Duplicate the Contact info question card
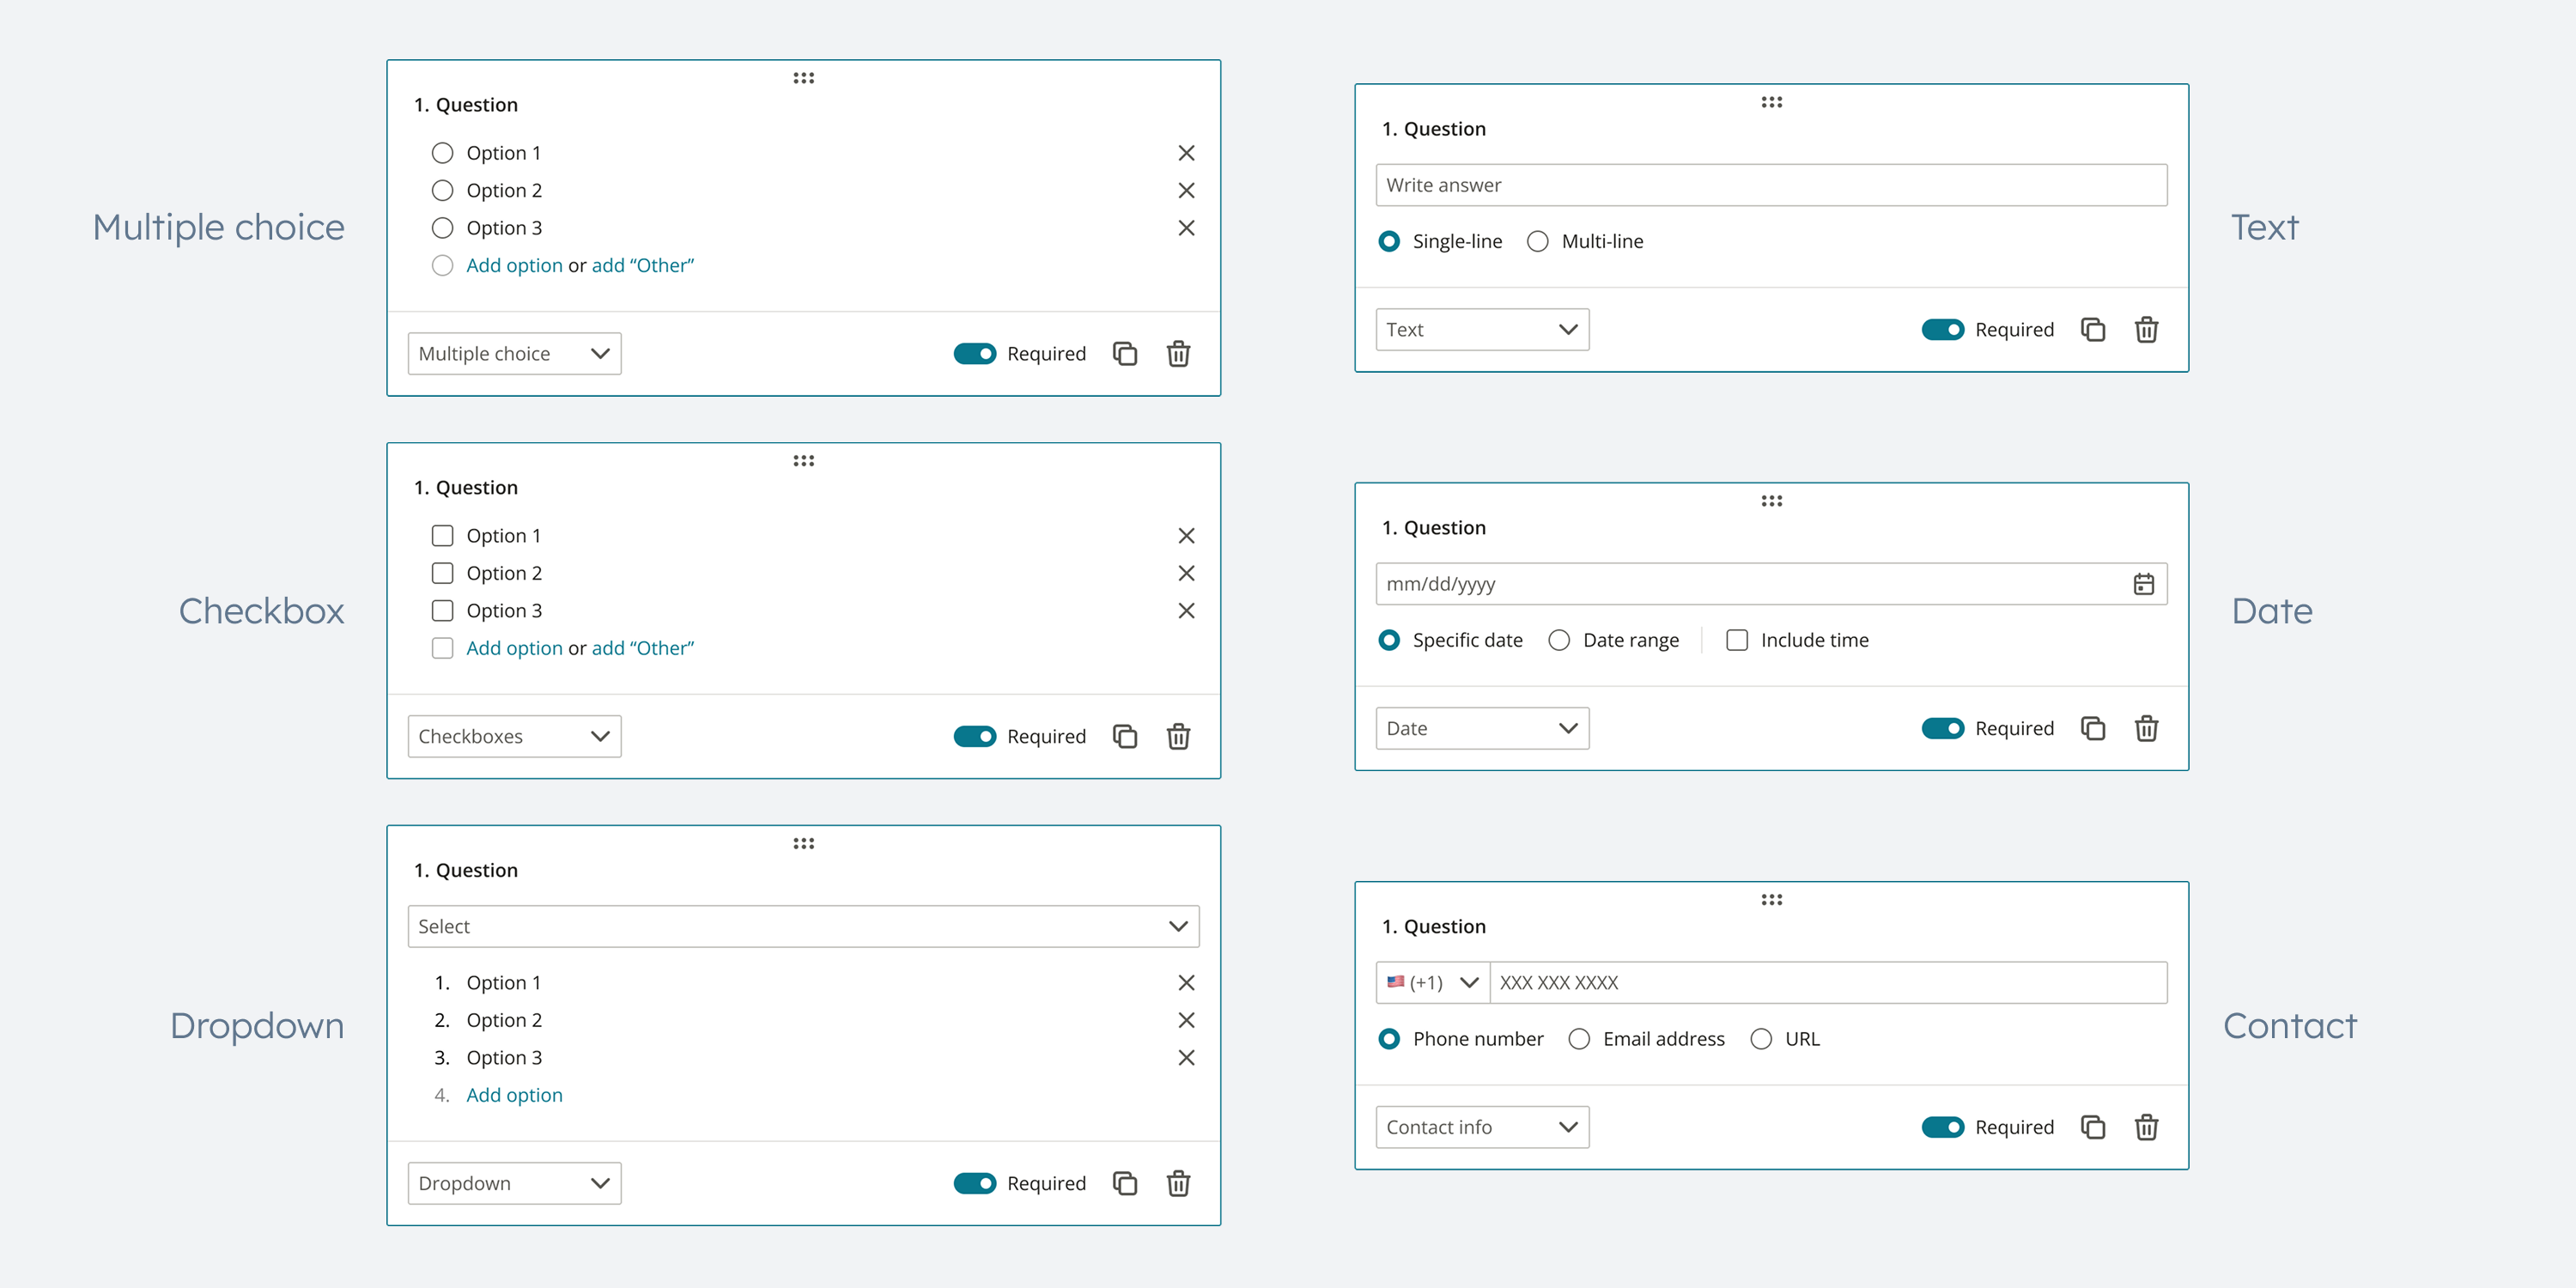 point(2093,1128)
